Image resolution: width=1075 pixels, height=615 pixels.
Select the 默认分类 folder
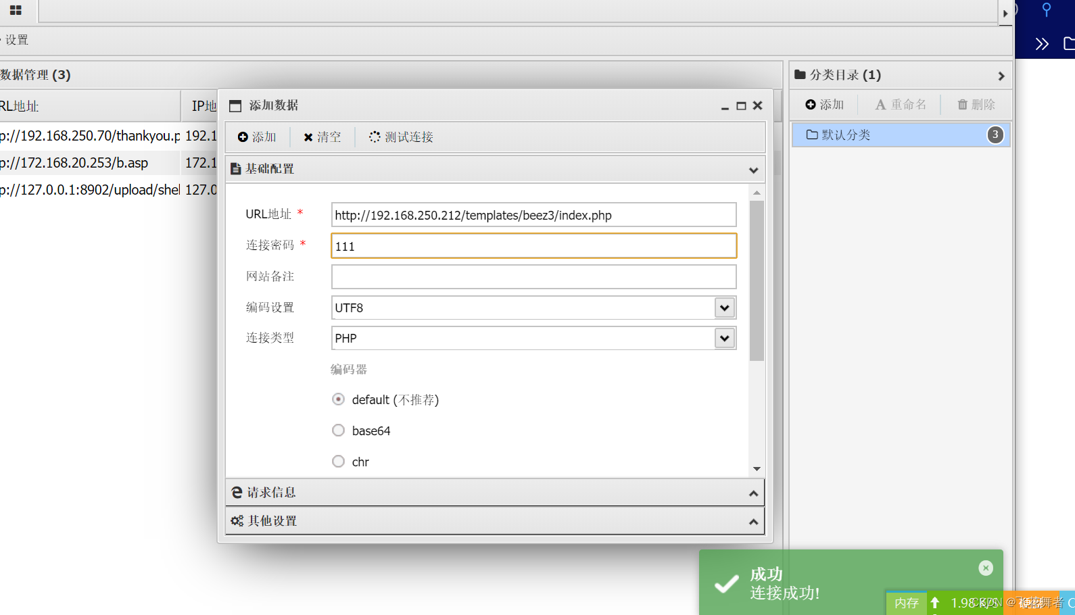(901, 134)
